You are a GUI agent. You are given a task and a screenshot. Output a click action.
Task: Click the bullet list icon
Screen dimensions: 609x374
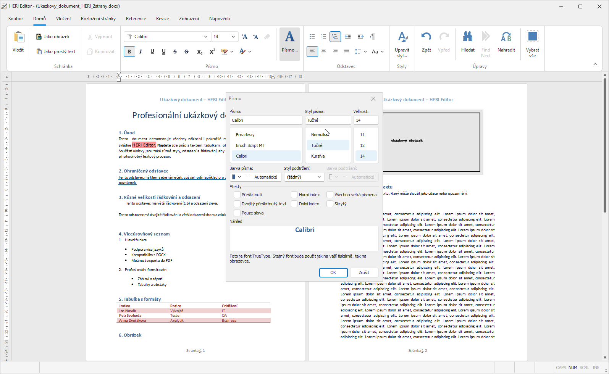312,37
